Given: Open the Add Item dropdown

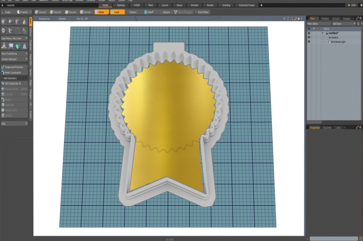Looking at the screenshot, I should coord(344,24).
